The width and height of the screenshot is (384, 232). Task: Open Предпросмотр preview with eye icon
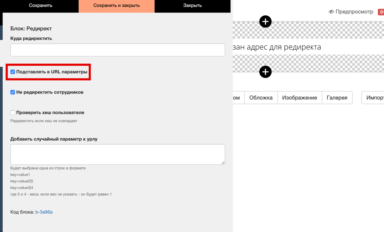point(351,12)
